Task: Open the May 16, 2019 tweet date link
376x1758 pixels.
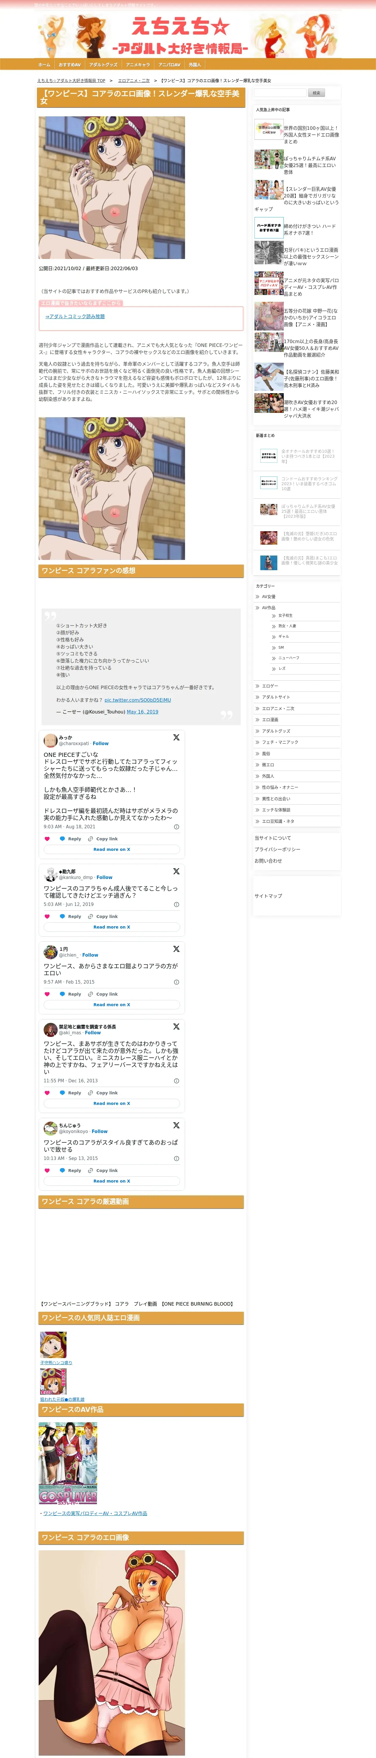Action: 143,712
